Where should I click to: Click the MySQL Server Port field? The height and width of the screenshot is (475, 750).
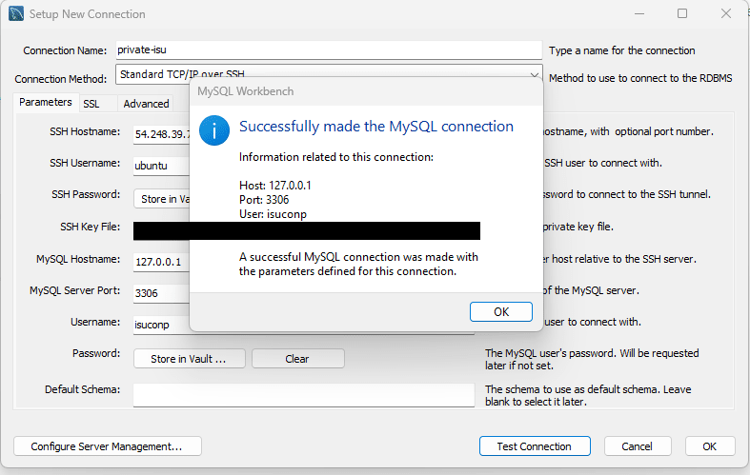coord(162,293)
